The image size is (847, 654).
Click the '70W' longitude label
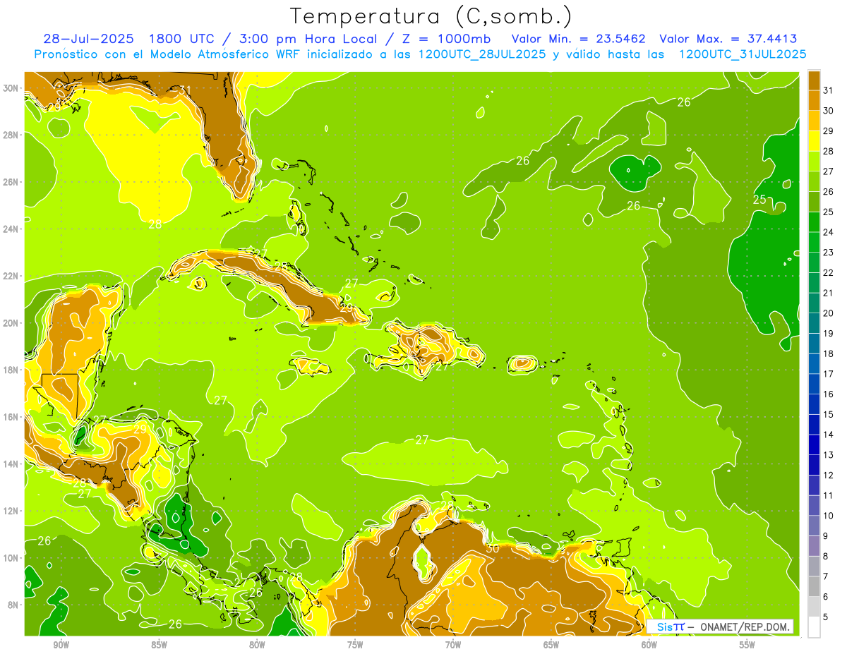(x=453, y=645)
